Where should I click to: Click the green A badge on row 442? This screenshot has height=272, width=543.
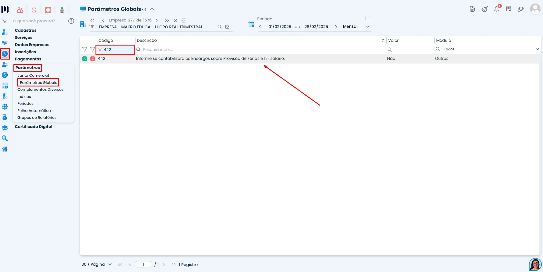(x=85, y=59)
